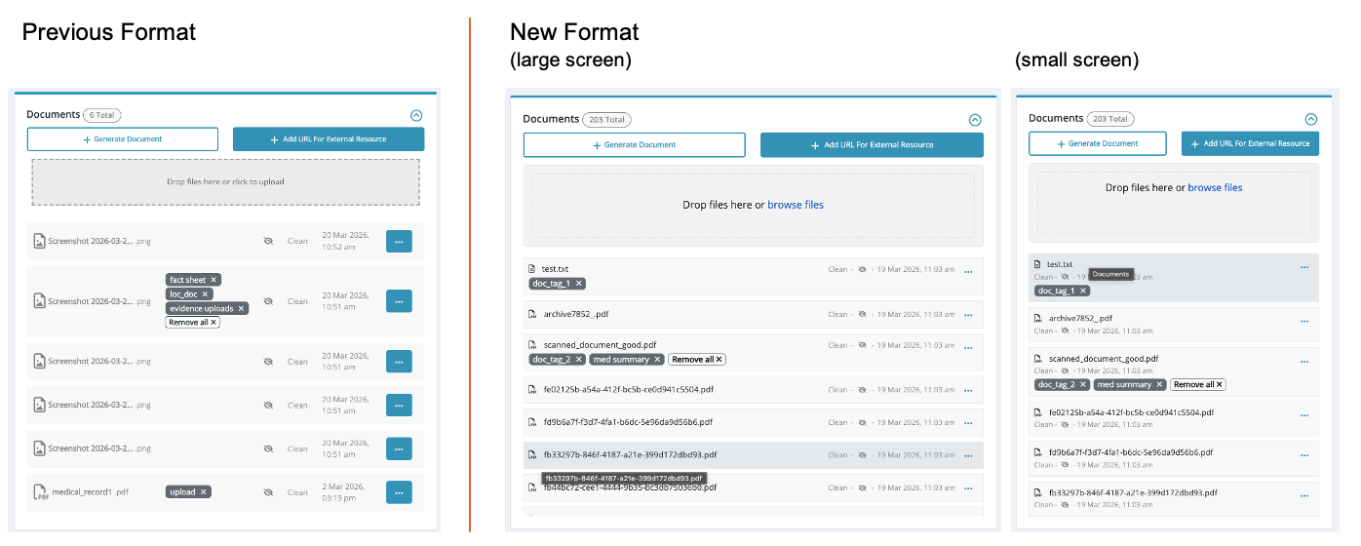This screenshot has height=546, width=1361.
Task: Open '...' menu for test.txt in small screen list
Action: coord(1304,267)
